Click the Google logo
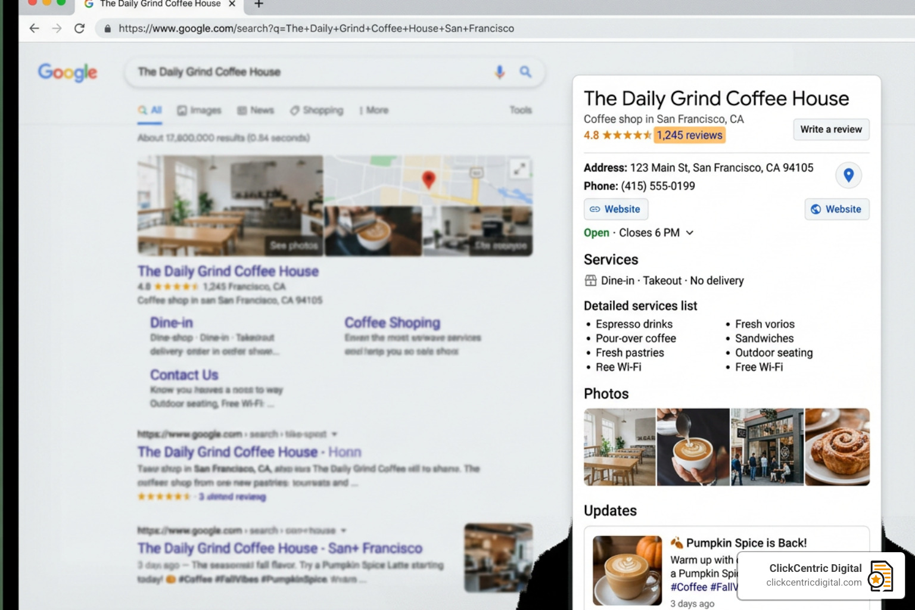This screenshot has width=915, height=610. click(67, 73)
